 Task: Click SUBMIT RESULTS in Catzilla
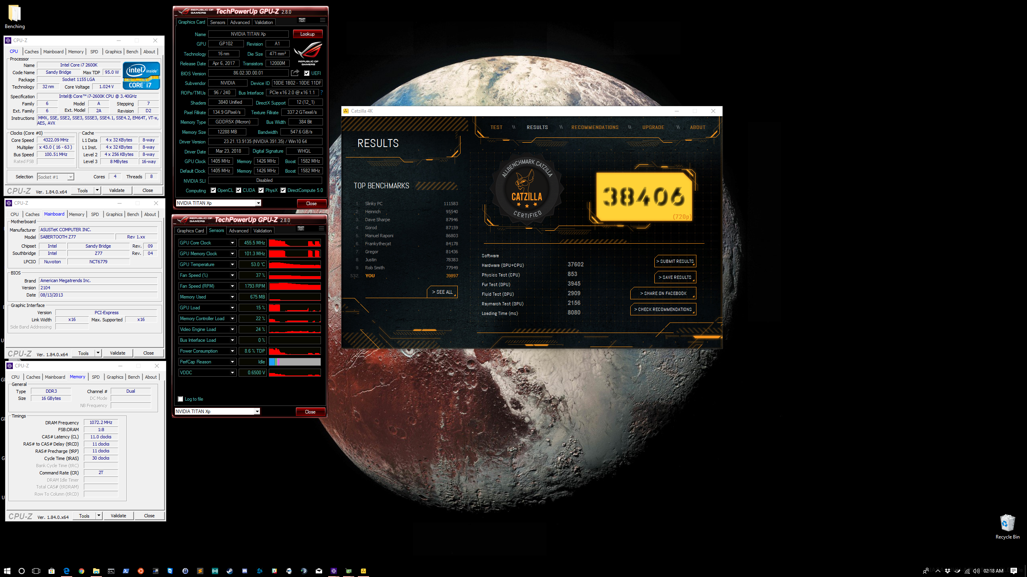click(676, 261)
